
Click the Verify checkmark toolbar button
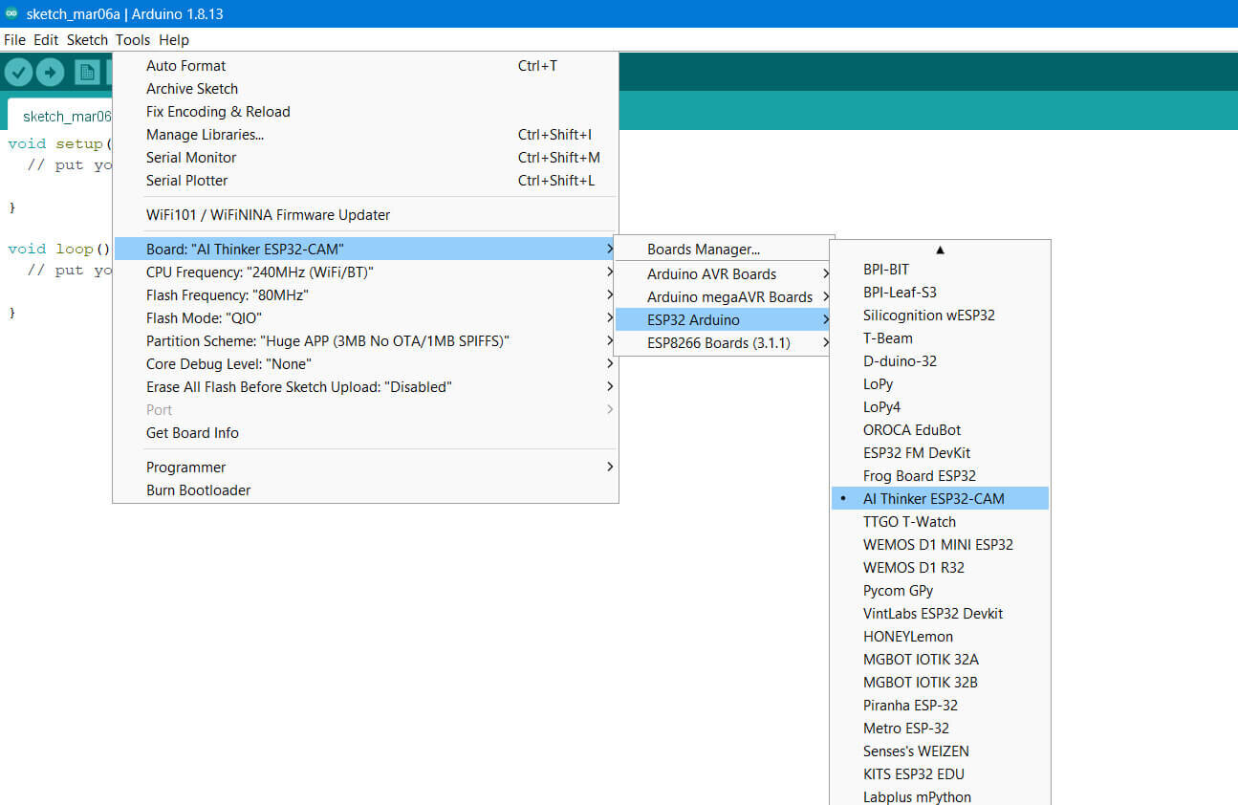19,73
